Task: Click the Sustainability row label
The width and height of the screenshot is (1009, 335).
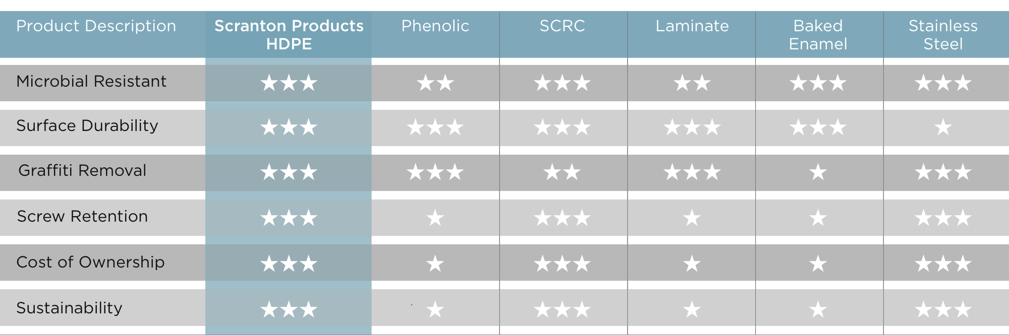Action: point(69,308)
